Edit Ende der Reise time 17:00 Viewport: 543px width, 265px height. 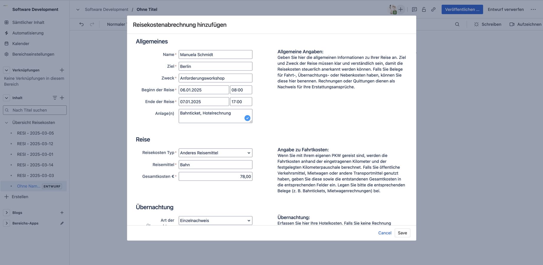click(x=241, y=102)
